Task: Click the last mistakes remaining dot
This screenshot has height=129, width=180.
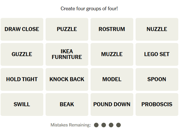Action: click(x=118, y=125)
